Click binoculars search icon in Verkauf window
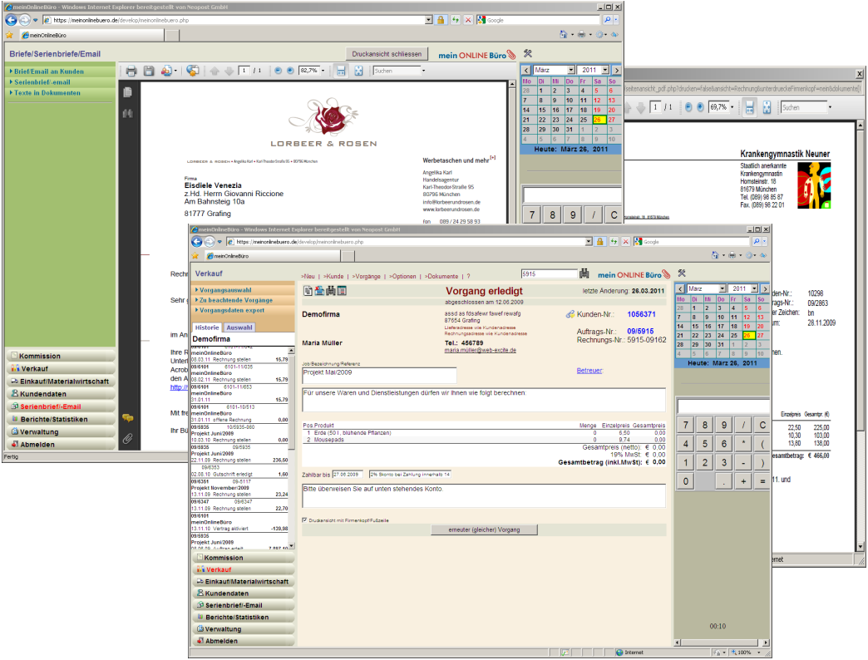868x660 pixels. tap(584, 273)
